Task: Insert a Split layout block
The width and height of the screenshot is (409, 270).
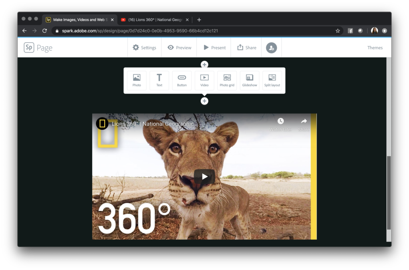Action: (272, 80)
